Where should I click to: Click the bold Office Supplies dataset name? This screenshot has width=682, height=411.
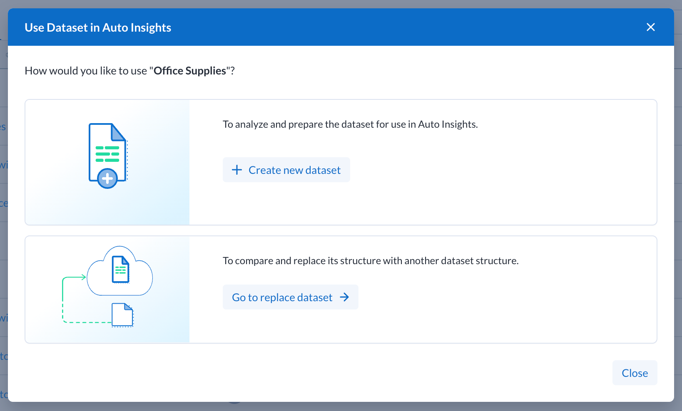(x=190, y=71)
